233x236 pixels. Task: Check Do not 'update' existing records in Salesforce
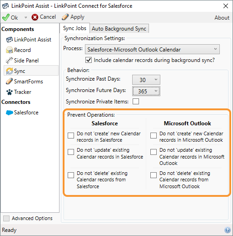pos(71,152)
